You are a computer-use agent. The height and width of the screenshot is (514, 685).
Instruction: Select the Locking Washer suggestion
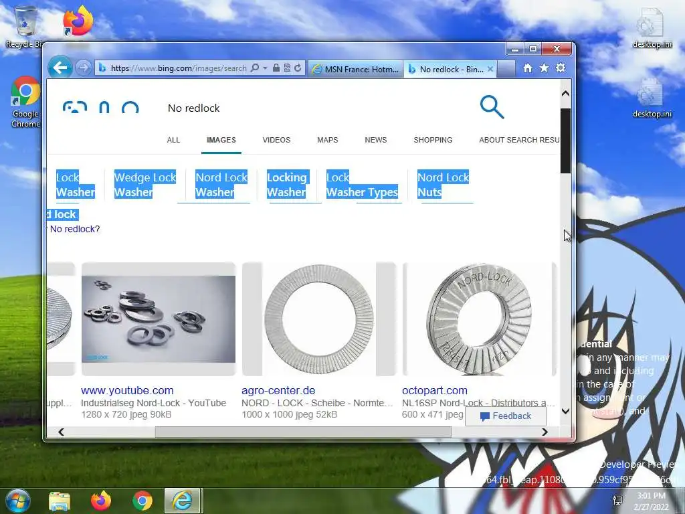click(287, 185)
